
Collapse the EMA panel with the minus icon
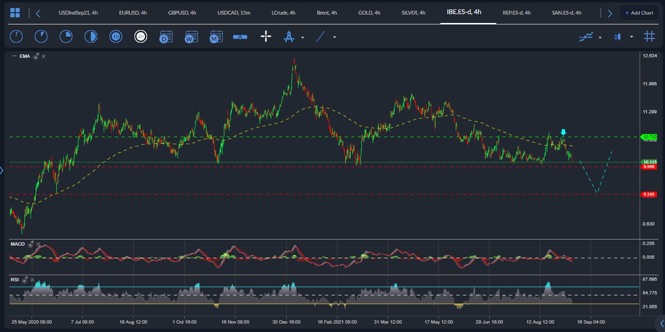(14, 56)
